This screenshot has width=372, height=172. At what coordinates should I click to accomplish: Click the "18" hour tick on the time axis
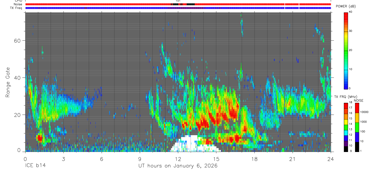point(254,159)
